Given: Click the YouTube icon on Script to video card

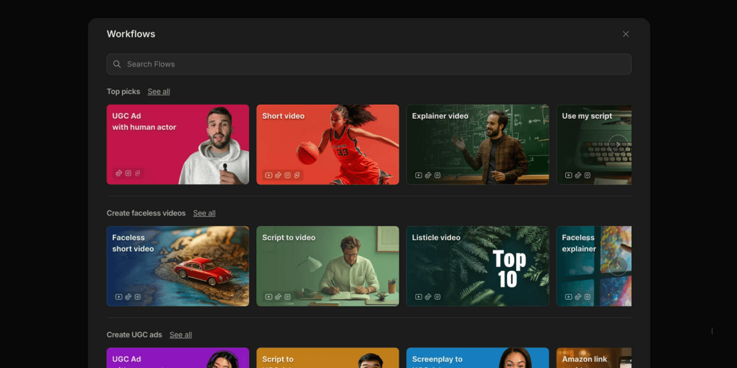Looking at the screenshot, I should (268, 297).
